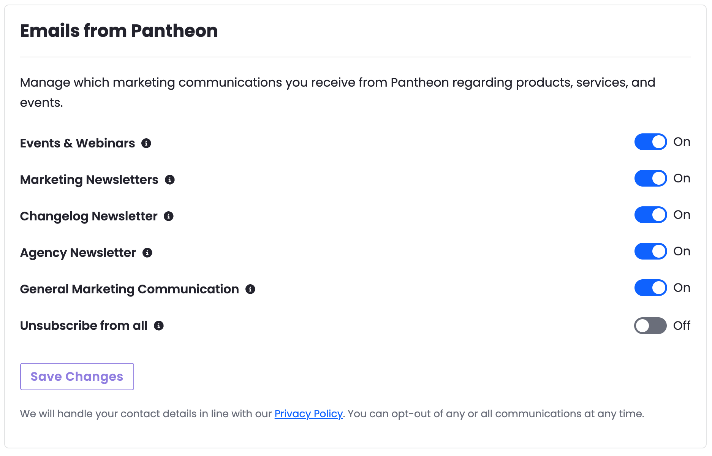
Task: Click the Marketing Newsletters info icon
Action: point(170,180)
